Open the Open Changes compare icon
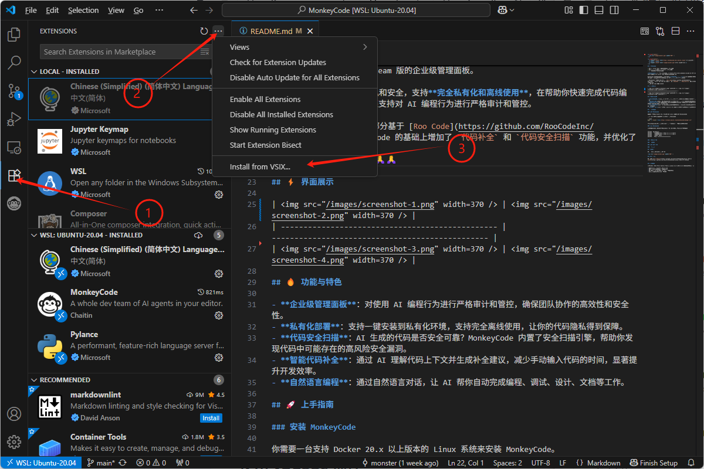Viewport: 704px width, 469px height. point(660,31)
